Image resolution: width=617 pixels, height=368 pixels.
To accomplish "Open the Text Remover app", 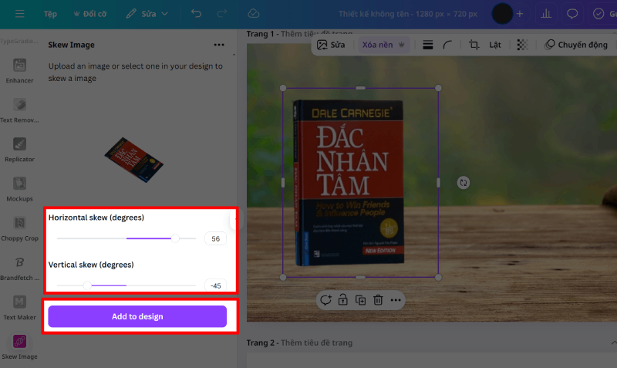I will click(x=19, y=110).
